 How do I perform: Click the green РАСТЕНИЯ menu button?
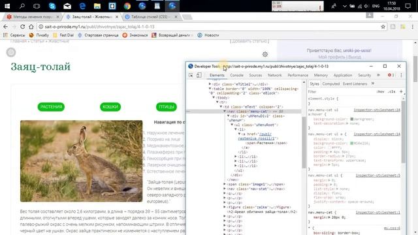click(x=51, y=107)
